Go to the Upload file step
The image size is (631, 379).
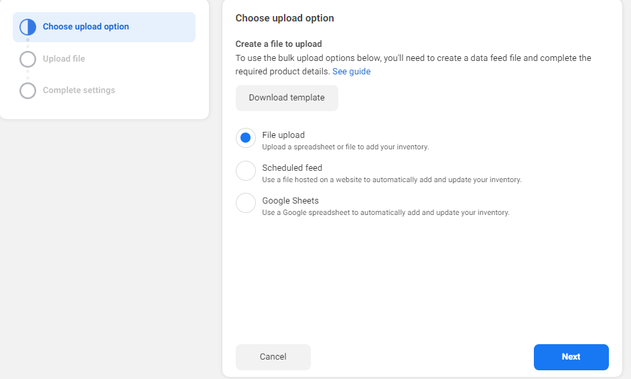pyautogui.click(x=64, y=59)
